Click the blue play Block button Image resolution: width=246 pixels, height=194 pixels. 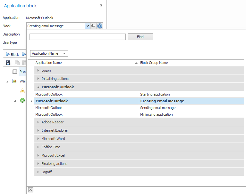12,54
